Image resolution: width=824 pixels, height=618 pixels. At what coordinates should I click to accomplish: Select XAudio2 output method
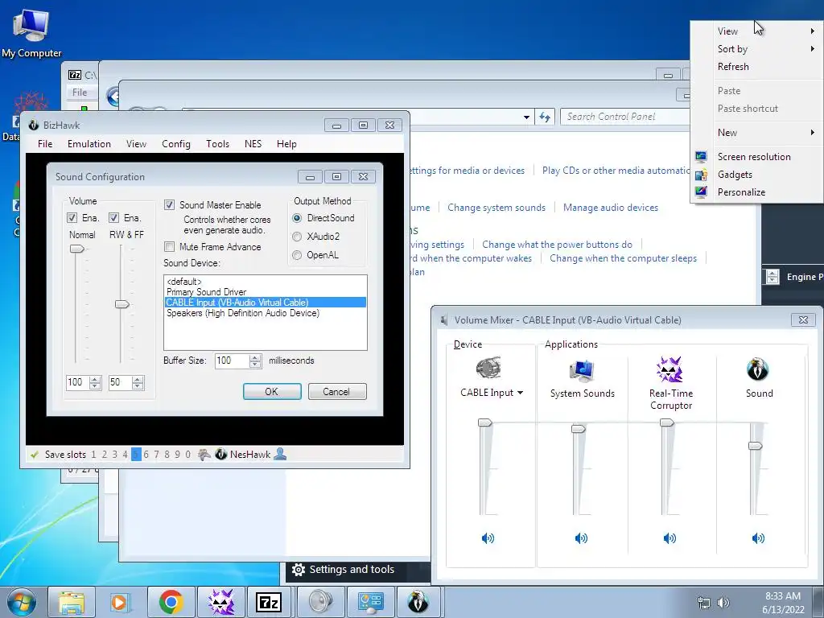click(297, 237)
